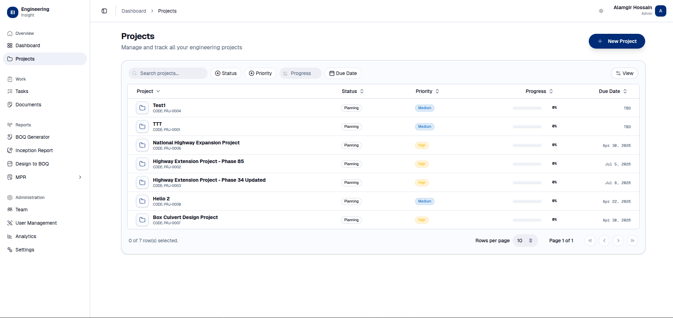Toggle the theme switcher icon
Screen dimensions: 673x318
[600, 11]
